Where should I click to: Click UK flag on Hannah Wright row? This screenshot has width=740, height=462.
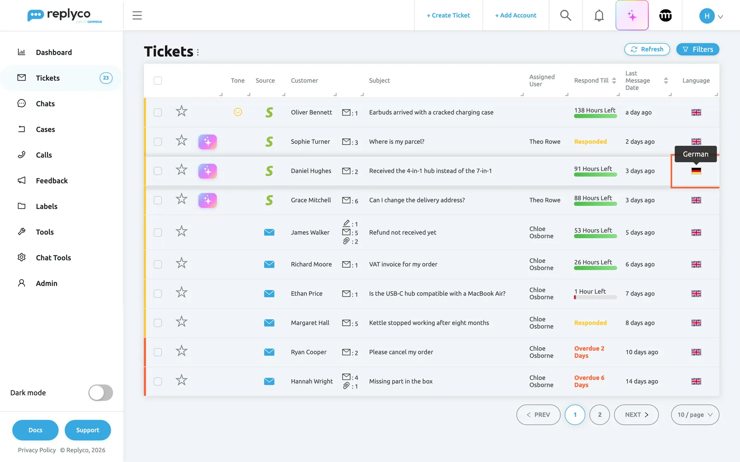[696, 382]
